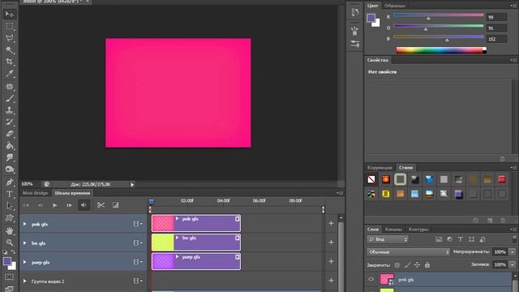Select the Horizontal Type tool

pyautogui.click(x=9, y=194)
